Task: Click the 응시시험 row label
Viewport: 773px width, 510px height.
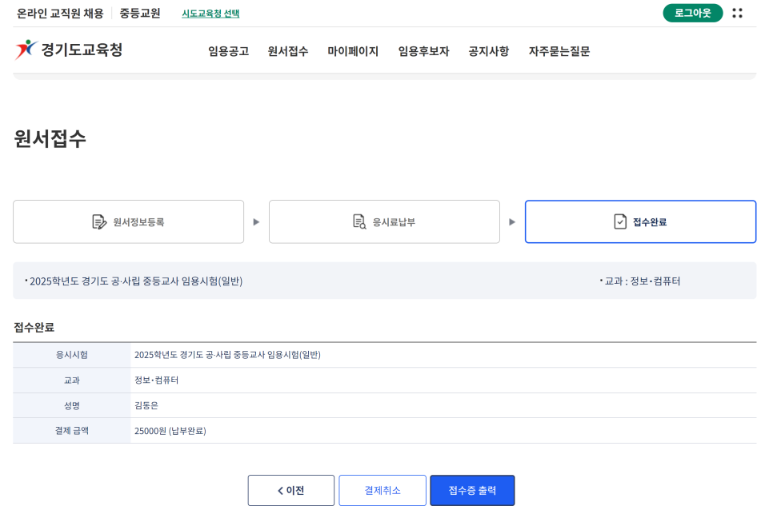Action: coord(72,355)
